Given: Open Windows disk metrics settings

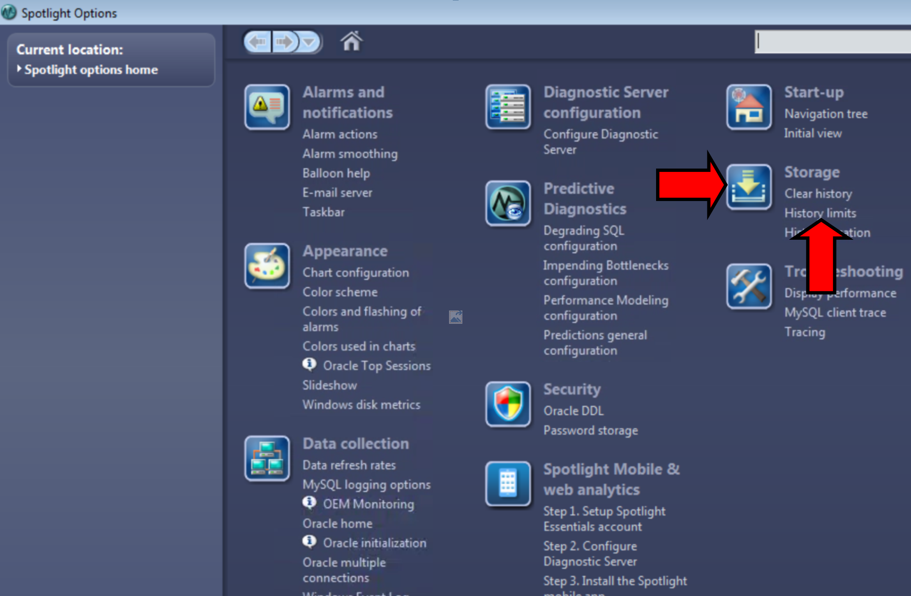Looking at the screenshot, I should (x=362, y=405).
